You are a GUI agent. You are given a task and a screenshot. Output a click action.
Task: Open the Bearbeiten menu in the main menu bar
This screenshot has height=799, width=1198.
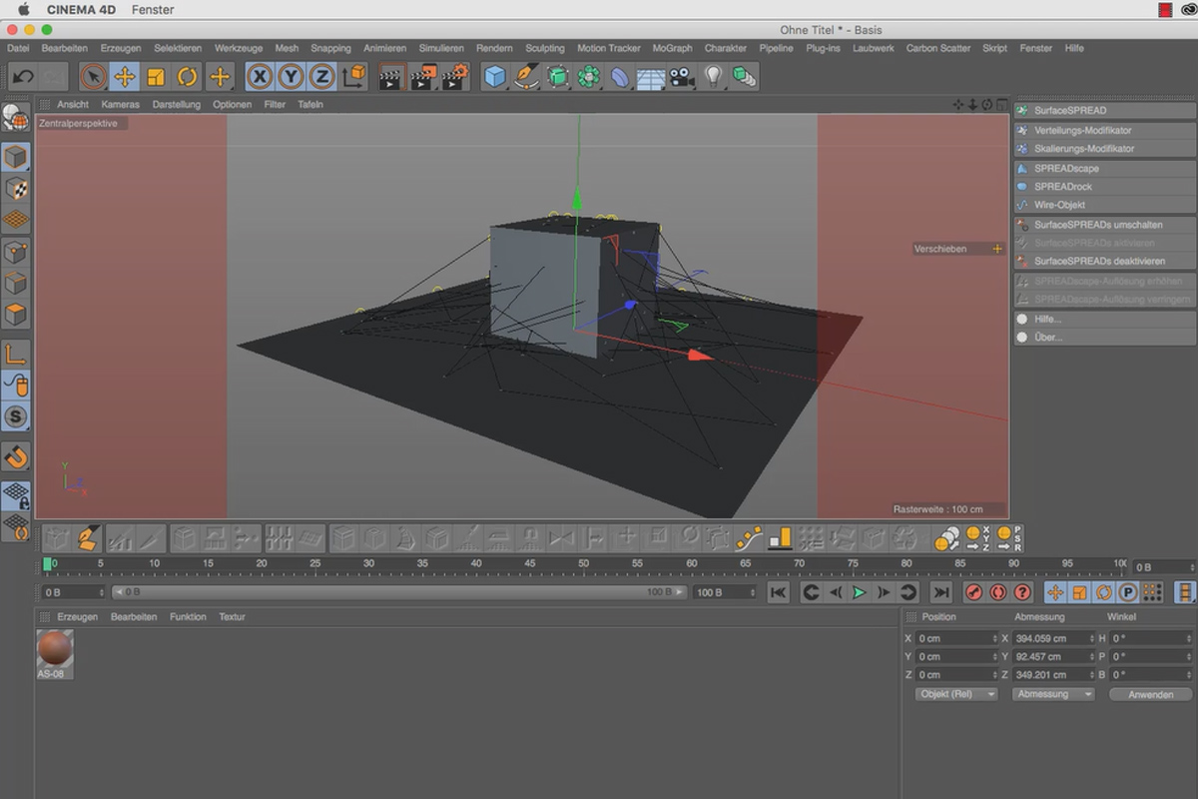pyautogui.click(x=65, y=48)
